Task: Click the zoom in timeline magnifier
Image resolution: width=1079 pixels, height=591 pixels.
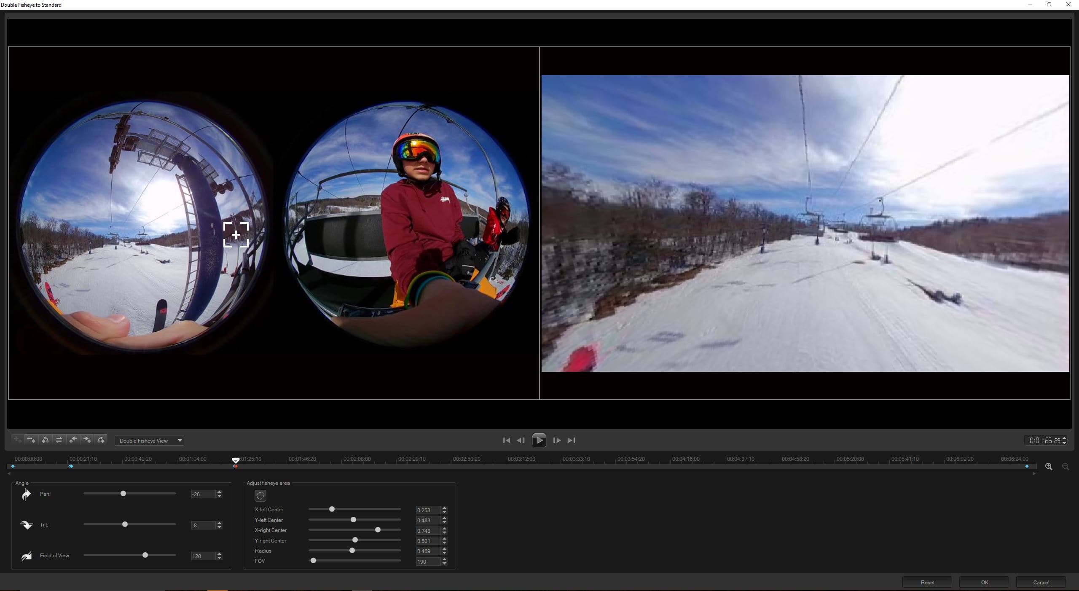Action: (1049, 467)
